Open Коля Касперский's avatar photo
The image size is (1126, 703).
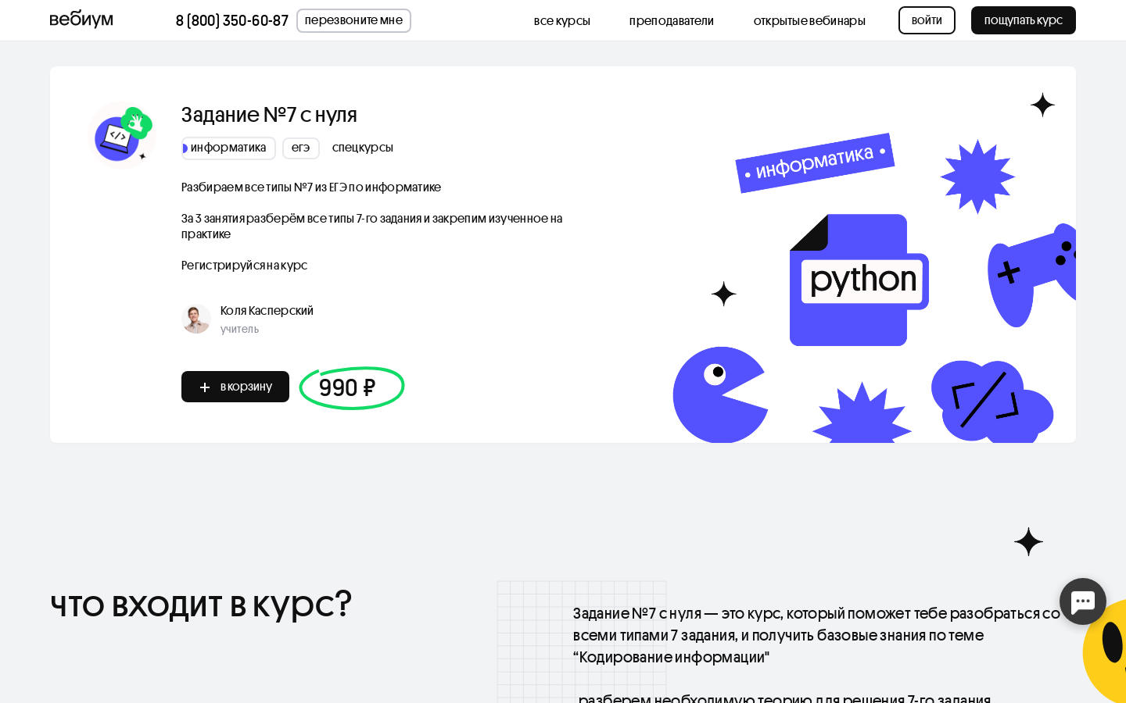196,319
